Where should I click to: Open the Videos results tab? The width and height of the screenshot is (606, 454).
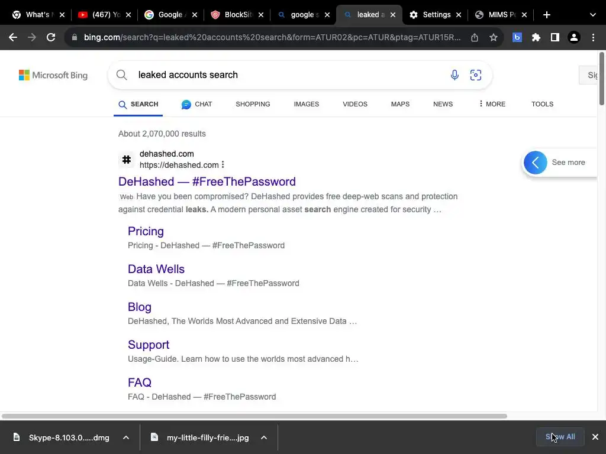click(355, 104)
